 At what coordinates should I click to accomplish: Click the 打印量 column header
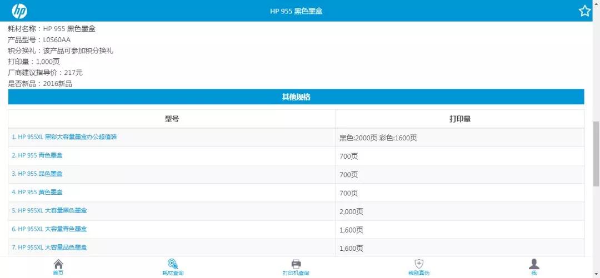click(x=460, y=119)
